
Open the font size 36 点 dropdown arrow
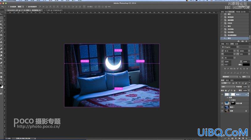[234, 51]
